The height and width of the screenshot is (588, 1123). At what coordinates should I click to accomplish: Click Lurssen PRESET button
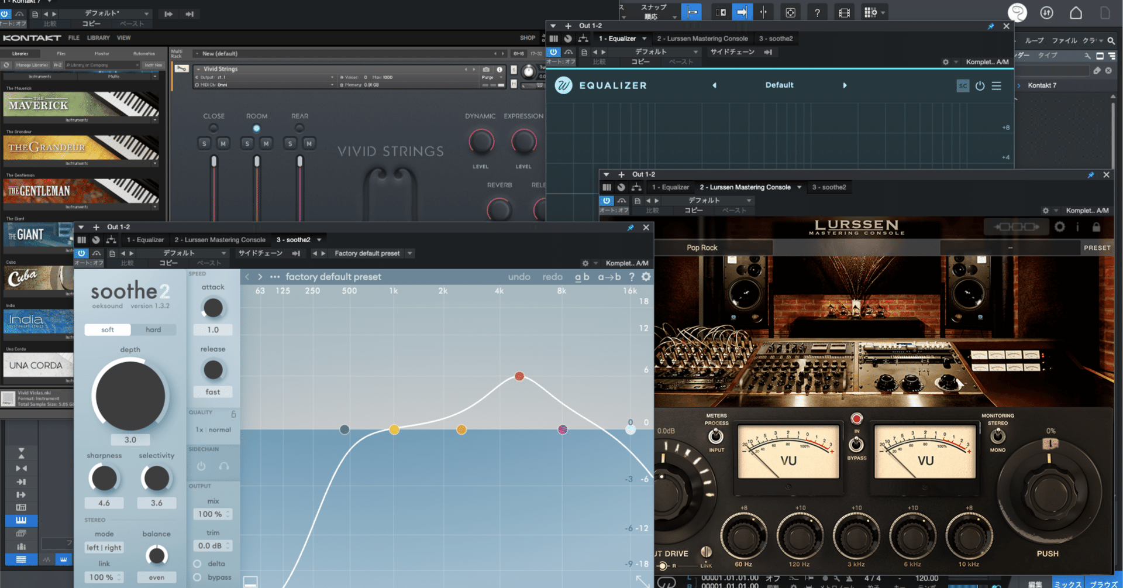click(1097, 248)
